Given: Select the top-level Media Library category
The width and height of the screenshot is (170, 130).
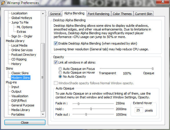Looking at the screenshot, I should [15, 41].
